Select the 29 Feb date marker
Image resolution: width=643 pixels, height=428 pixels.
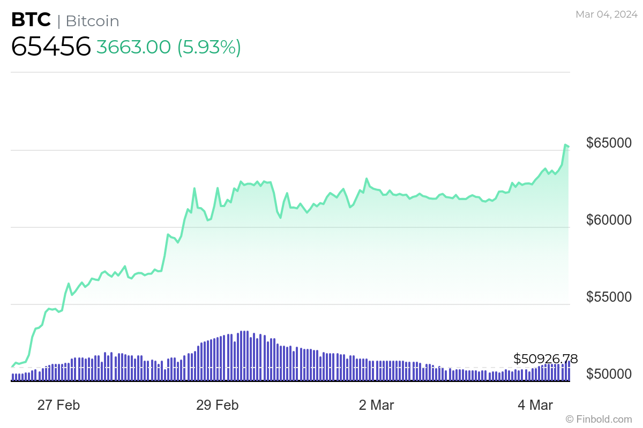(x=218, y=405)
